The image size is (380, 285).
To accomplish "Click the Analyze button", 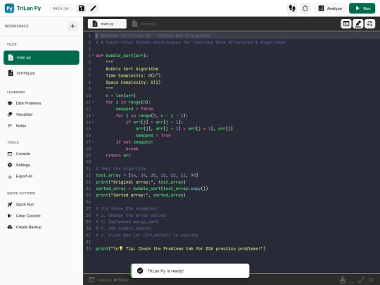I will click(330, 8).
